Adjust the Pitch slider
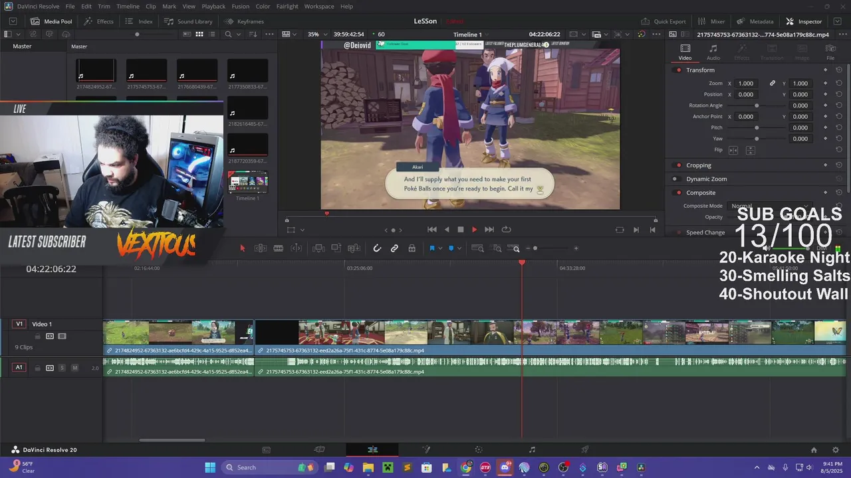 757,127
